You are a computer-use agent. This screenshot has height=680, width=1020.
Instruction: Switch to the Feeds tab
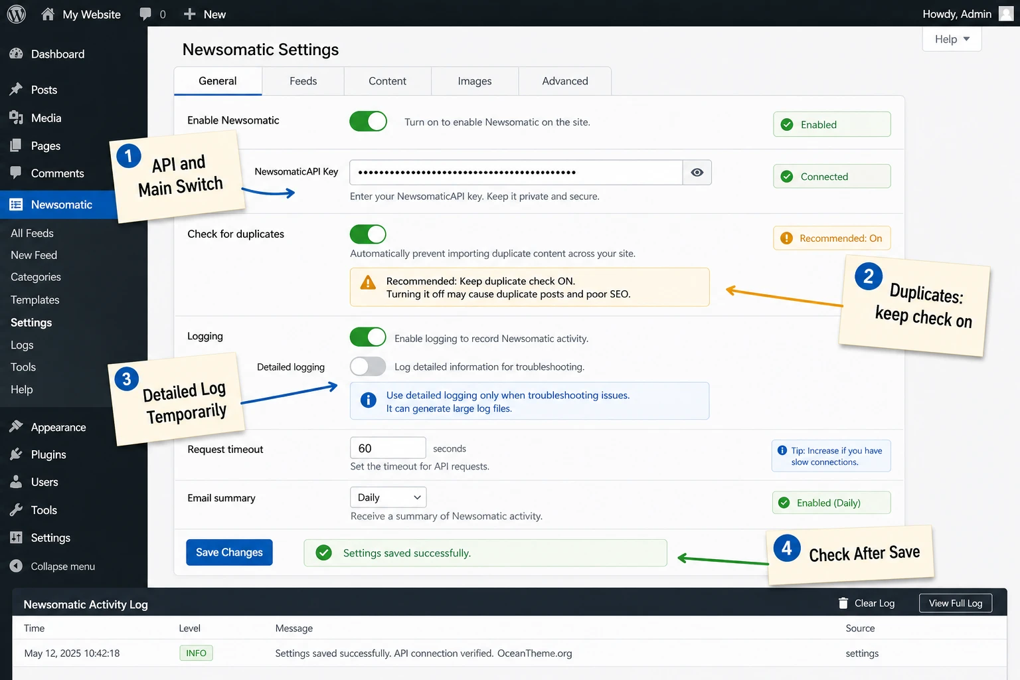[303, 81]
